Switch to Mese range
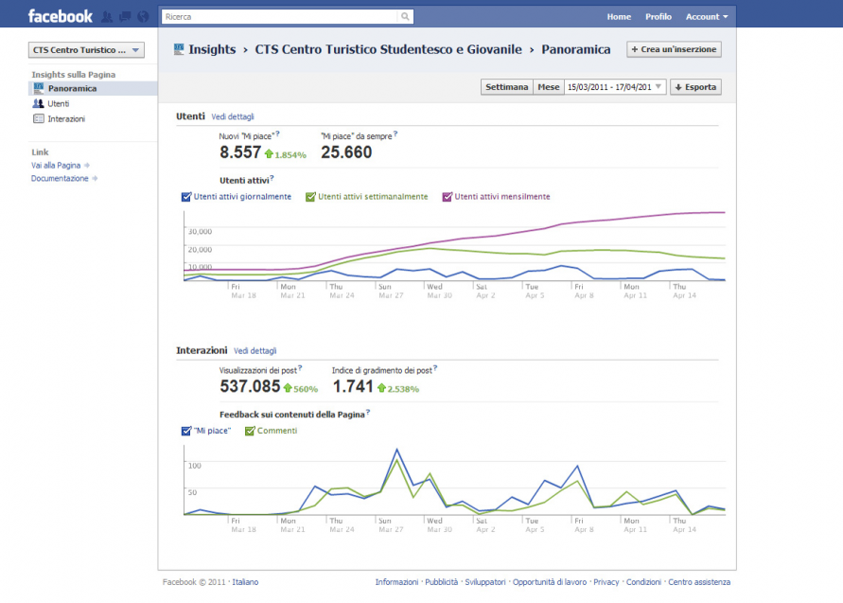The width and height of the screenshot is (843, 603). 549,87
